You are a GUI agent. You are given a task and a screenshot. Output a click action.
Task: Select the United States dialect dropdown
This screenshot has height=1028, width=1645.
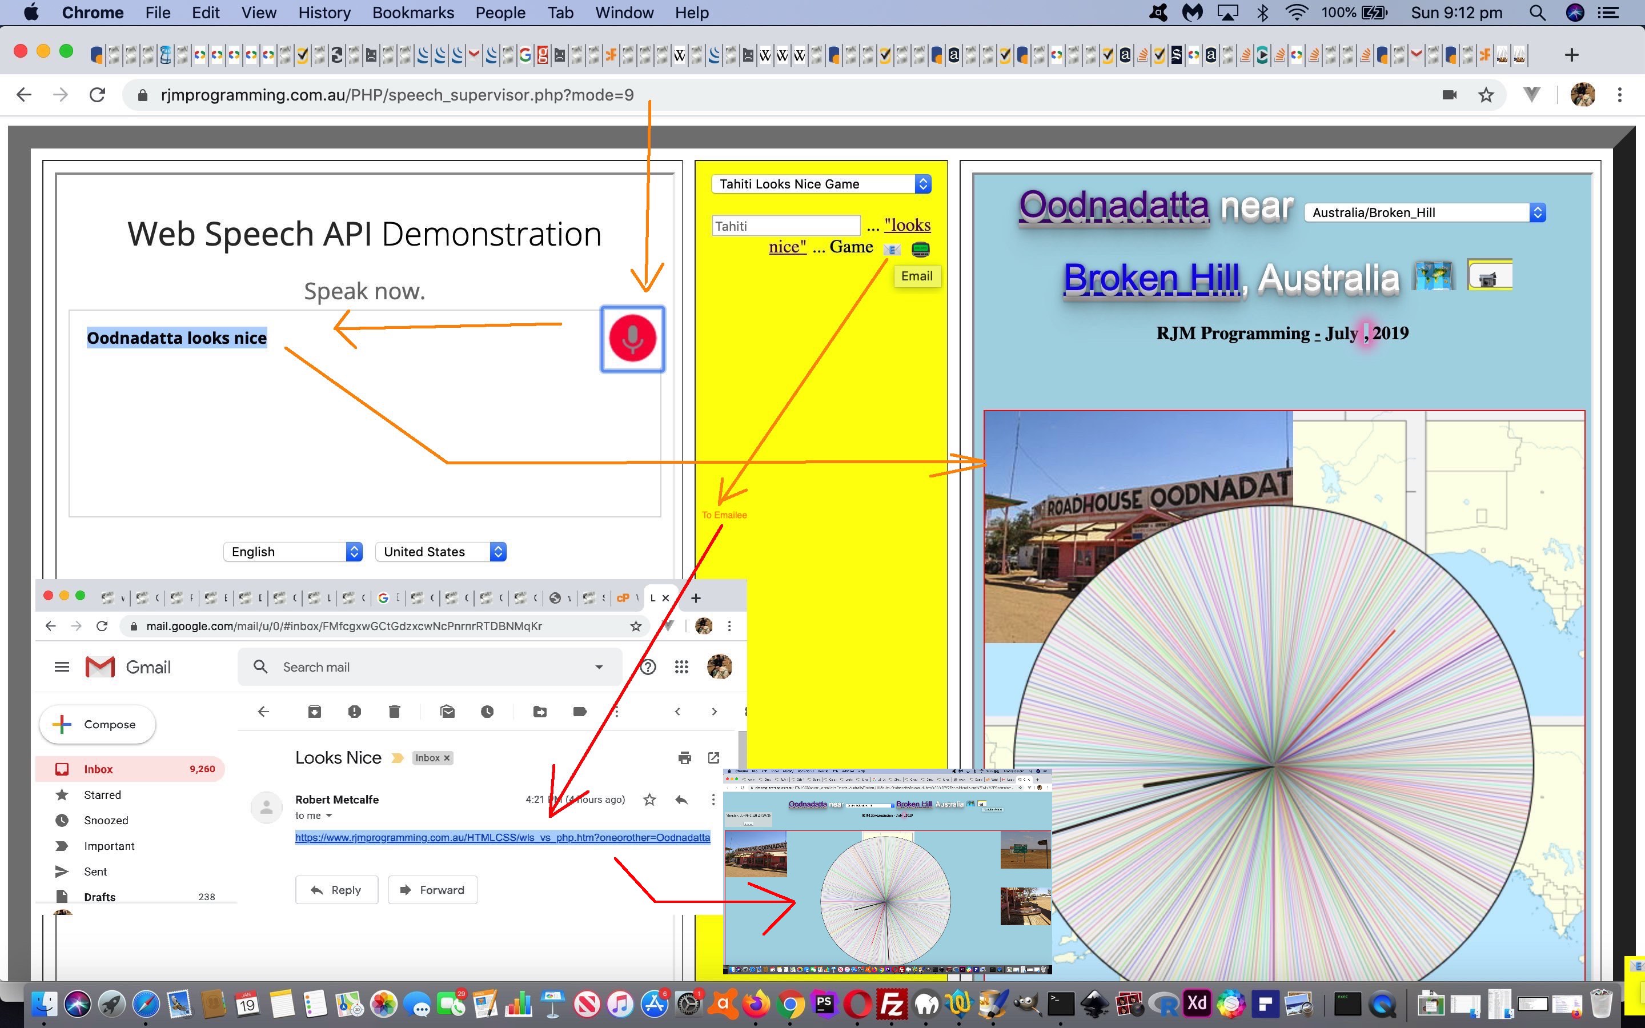439,552
